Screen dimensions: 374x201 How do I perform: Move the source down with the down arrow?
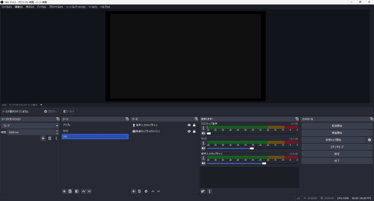click(159, 191)
